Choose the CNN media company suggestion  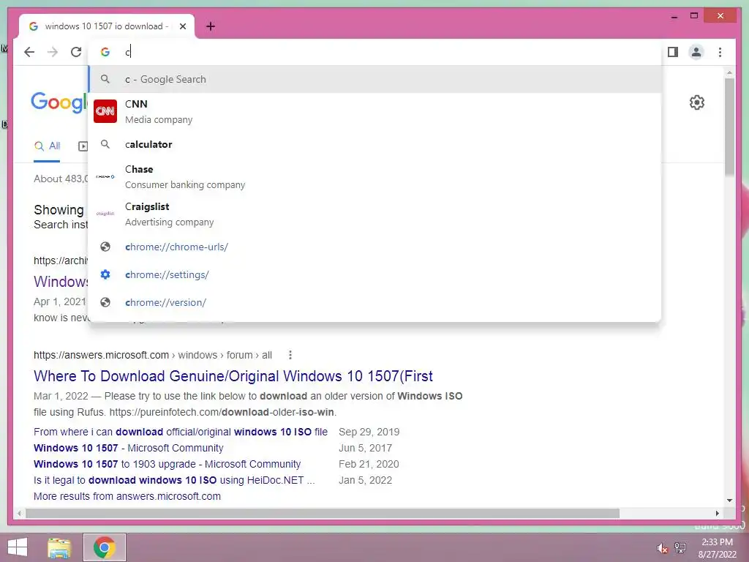point(375,111)
